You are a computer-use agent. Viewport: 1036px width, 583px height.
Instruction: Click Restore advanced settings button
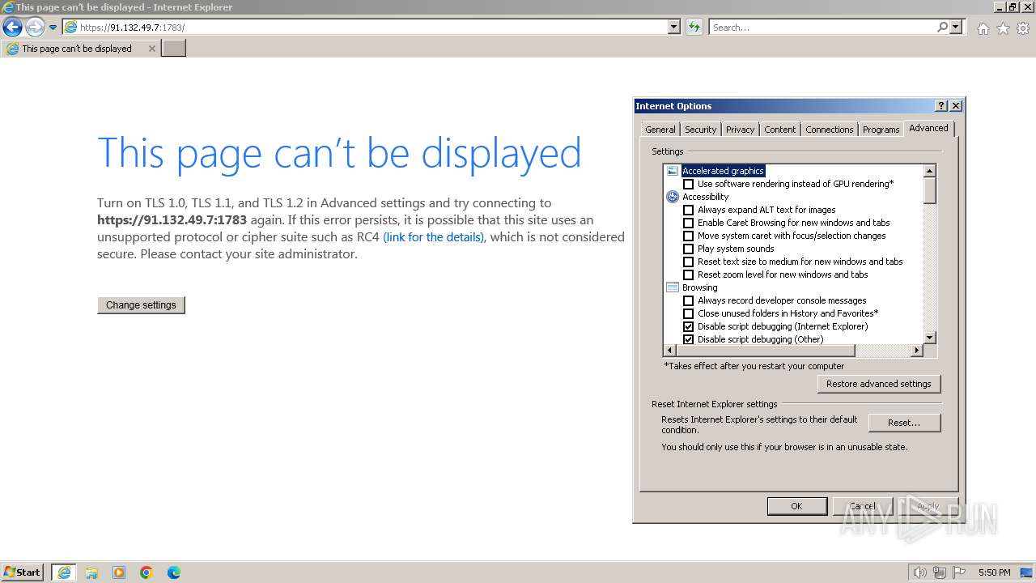point(878,384)
